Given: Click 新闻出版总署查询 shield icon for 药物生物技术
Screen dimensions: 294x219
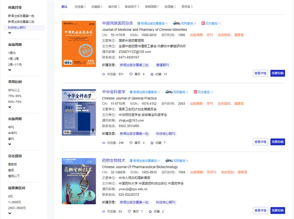Looking at the screenshot, I should [131, 161].
